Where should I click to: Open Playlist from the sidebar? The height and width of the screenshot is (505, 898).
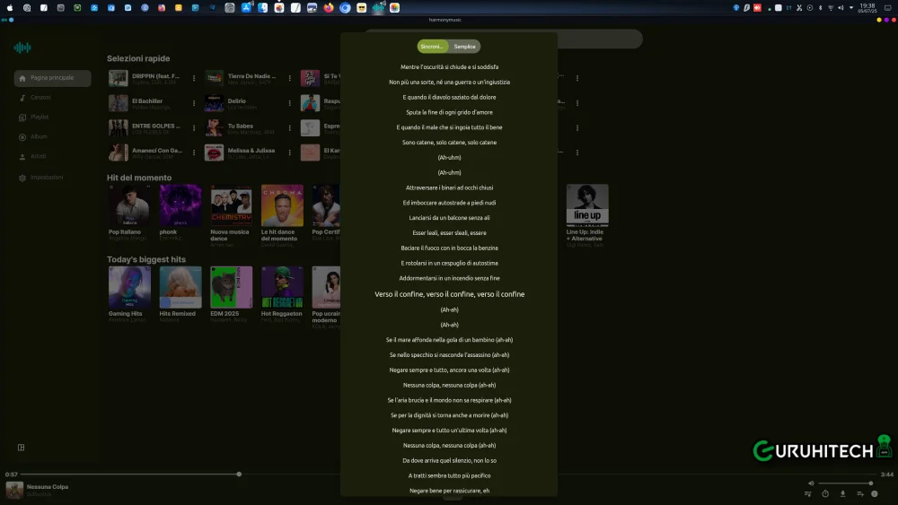coord(40,118)
